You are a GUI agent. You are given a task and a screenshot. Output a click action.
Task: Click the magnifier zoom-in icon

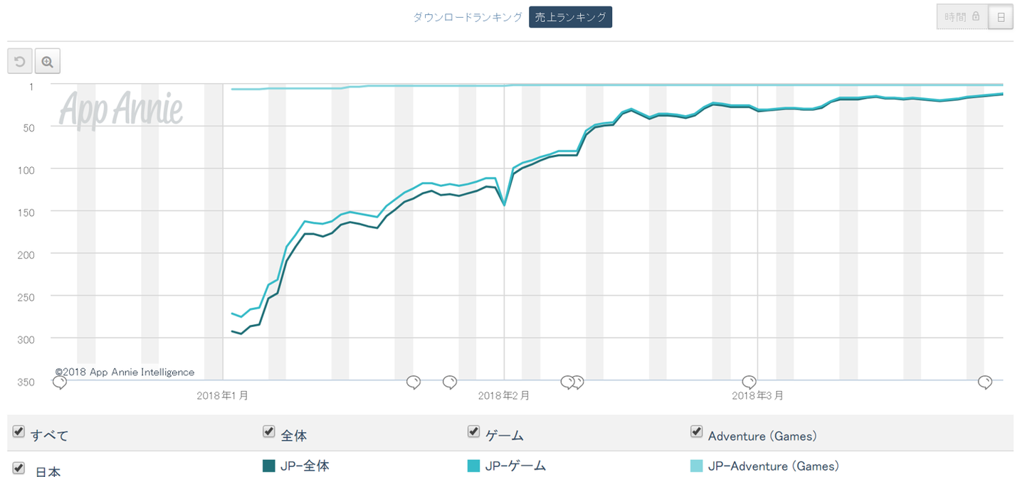point(48,62)
